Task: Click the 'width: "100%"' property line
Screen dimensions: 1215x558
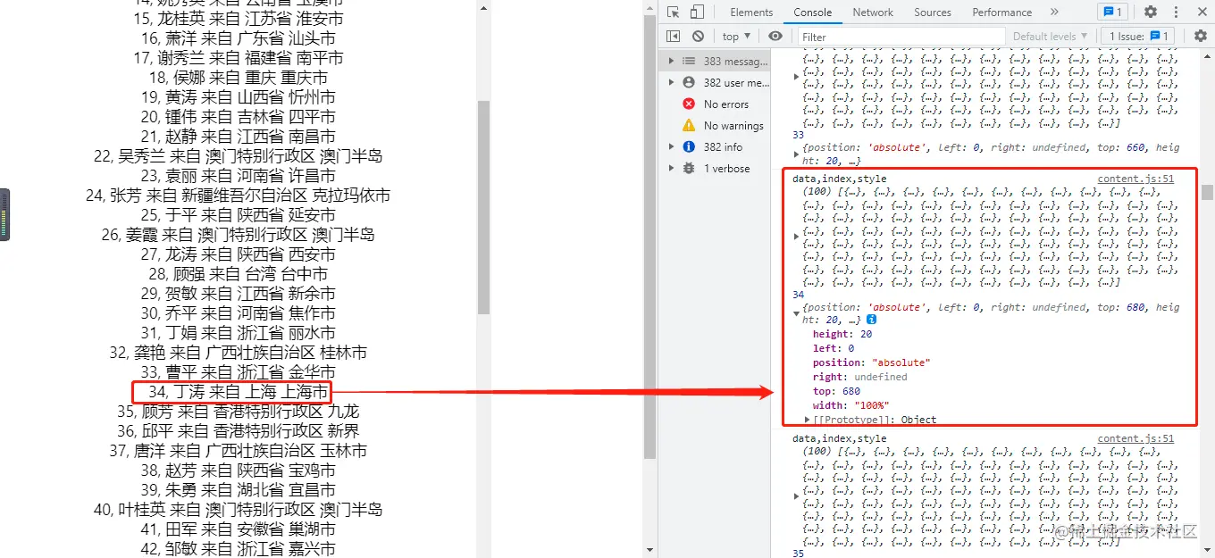Action: 850,405
